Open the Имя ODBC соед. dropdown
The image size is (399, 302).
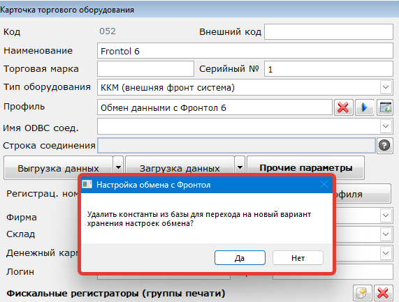[x=386, y=126]
